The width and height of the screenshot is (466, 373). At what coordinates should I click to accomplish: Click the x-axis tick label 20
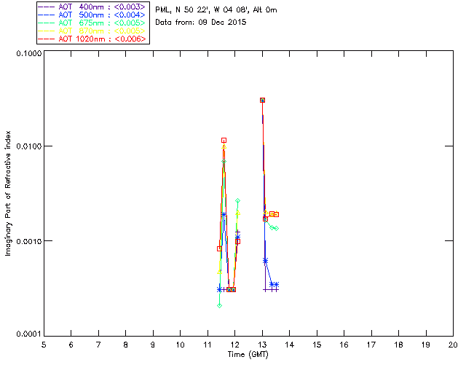pos(453,345)
